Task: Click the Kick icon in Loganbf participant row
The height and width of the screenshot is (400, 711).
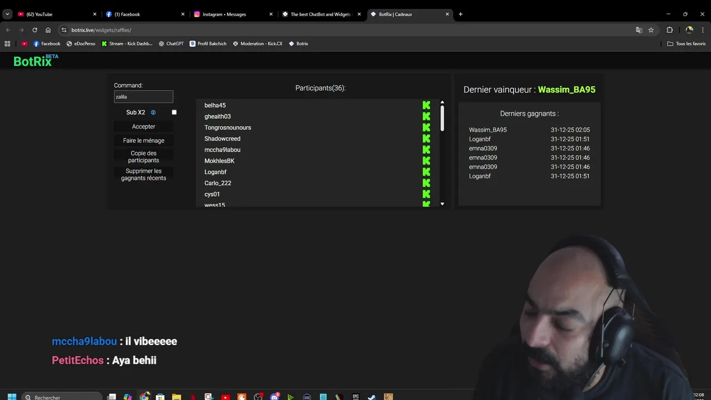Action: pos(426,172)
